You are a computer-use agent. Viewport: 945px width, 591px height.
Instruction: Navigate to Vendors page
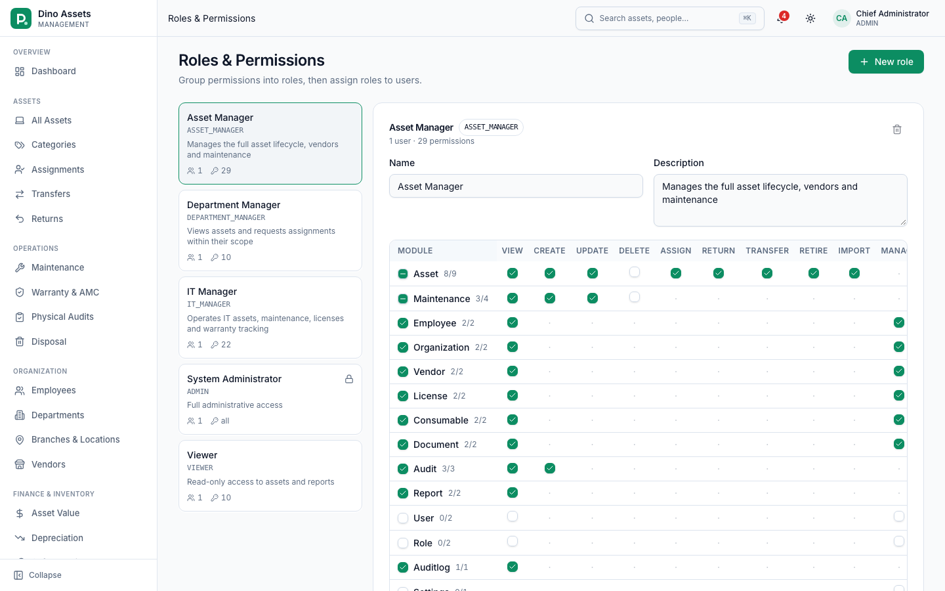78,465
